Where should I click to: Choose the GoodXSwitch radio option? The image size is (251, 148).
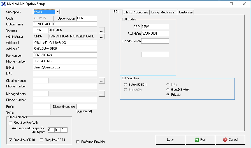(168, 90)
